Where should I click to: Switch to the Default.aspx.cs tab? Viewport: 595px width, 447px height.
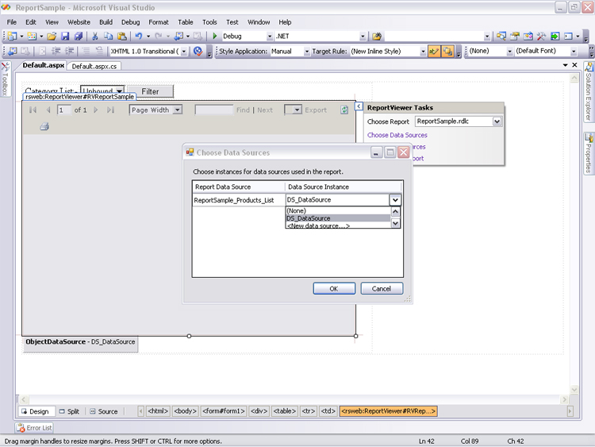tap(94, 66)
